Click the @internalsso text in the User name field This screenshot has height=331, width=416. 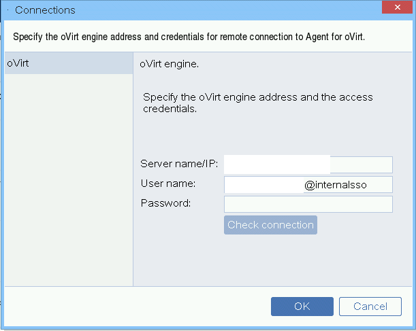tap(336, 185)
